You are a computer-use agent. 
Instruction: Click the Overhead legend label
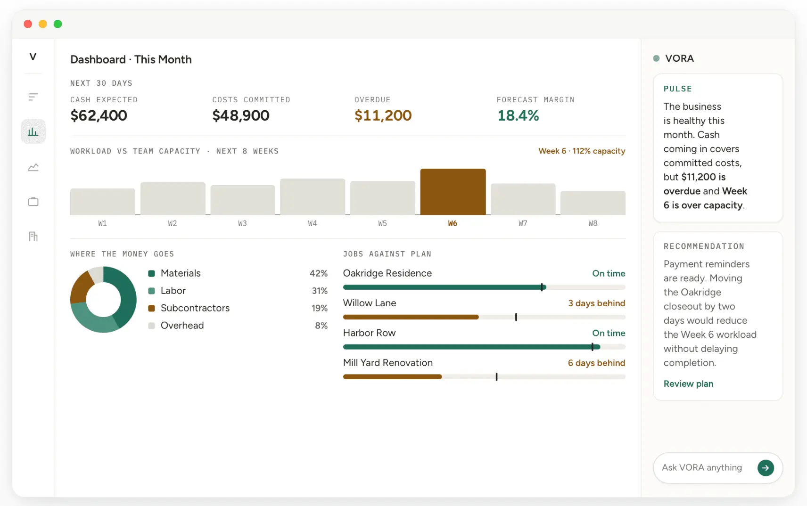pos(182,326)
